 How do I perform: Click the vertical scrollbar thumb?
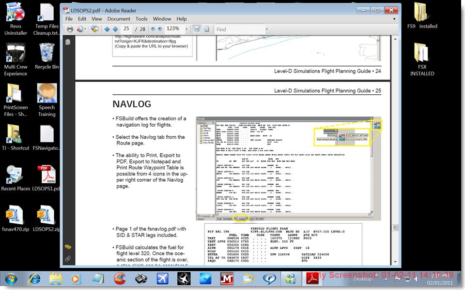click(395, 228)
